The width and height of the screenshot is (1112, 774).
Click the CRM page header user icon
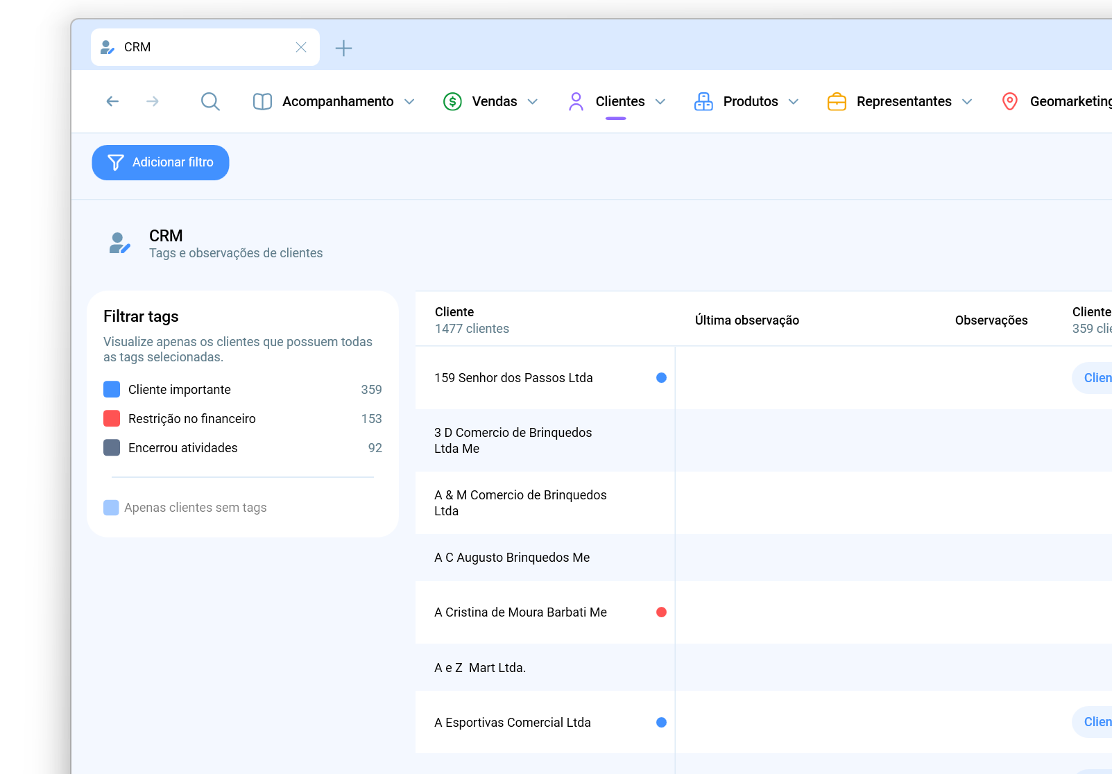(119, 243)
